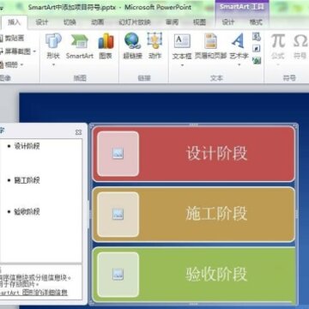Viewport: 309px width, 309px height.
Task: Open the dropdown arrow under Shapes (形状)
Action: point(53,65)
